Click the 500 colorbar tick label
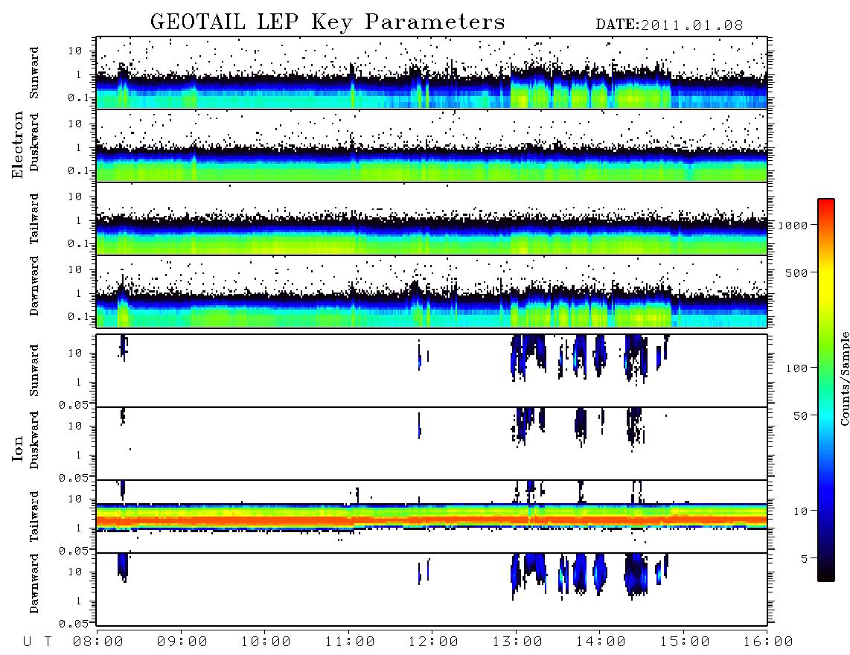Image resolution: width=850 pixels, height=655 pixels. click(796, 272)
